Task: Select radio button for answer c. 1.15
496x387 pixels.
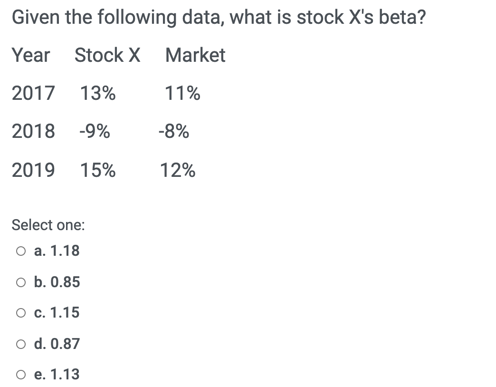Action: pos(20,313)
